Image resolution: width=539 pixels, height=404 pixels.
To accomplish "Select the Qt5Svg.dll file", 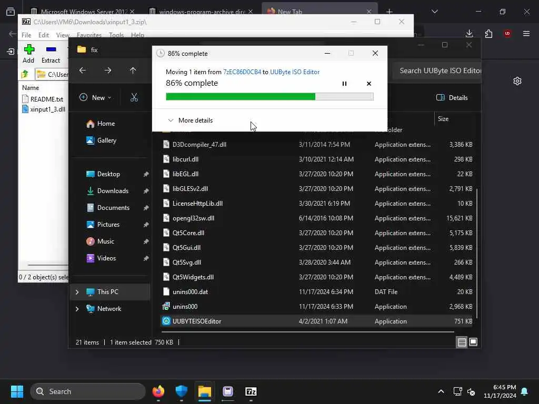I will point(187,262).
